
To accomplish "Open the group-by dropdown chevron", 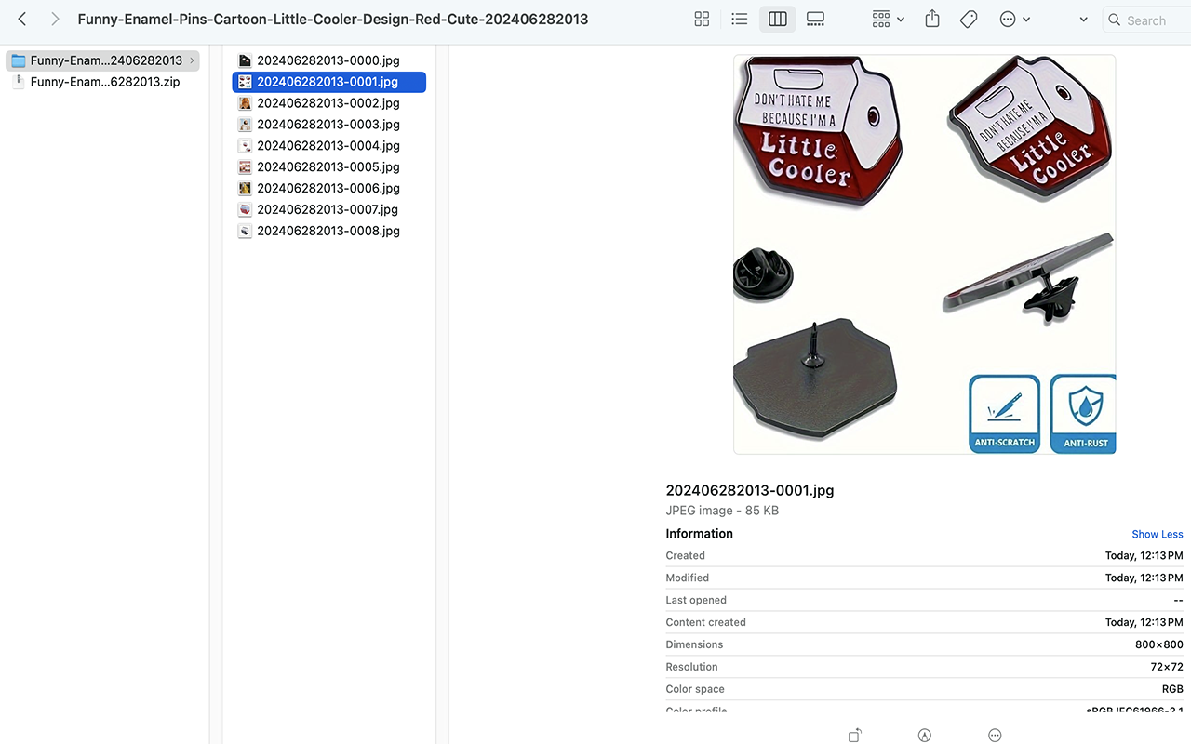I will [900, 19].
